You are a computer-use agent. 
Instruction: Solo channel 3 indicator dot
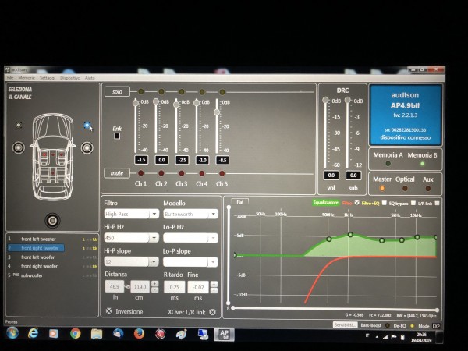click(182, 91)
